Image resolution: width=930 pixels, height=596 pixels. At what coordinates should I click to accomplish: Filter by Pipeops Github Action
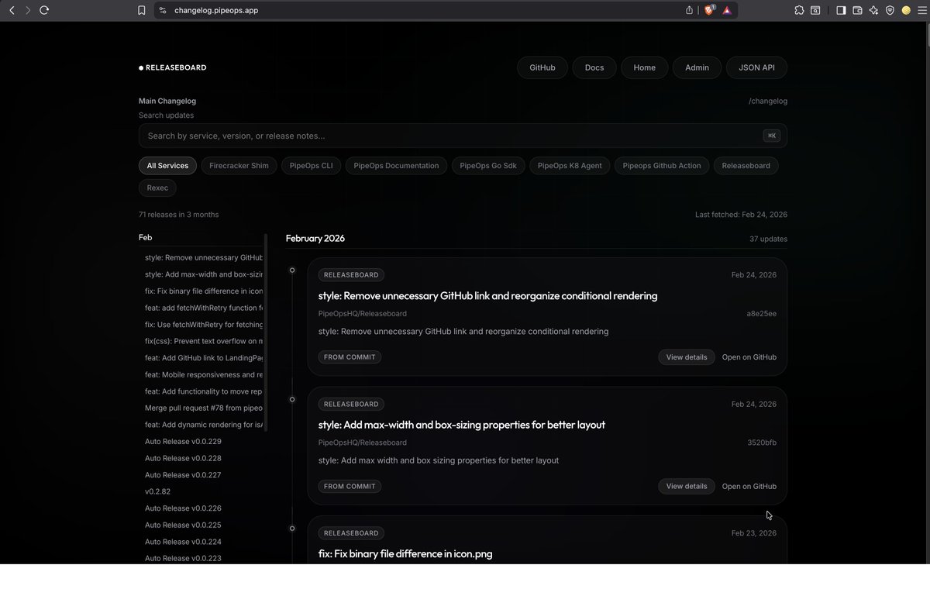coord(662,165)
